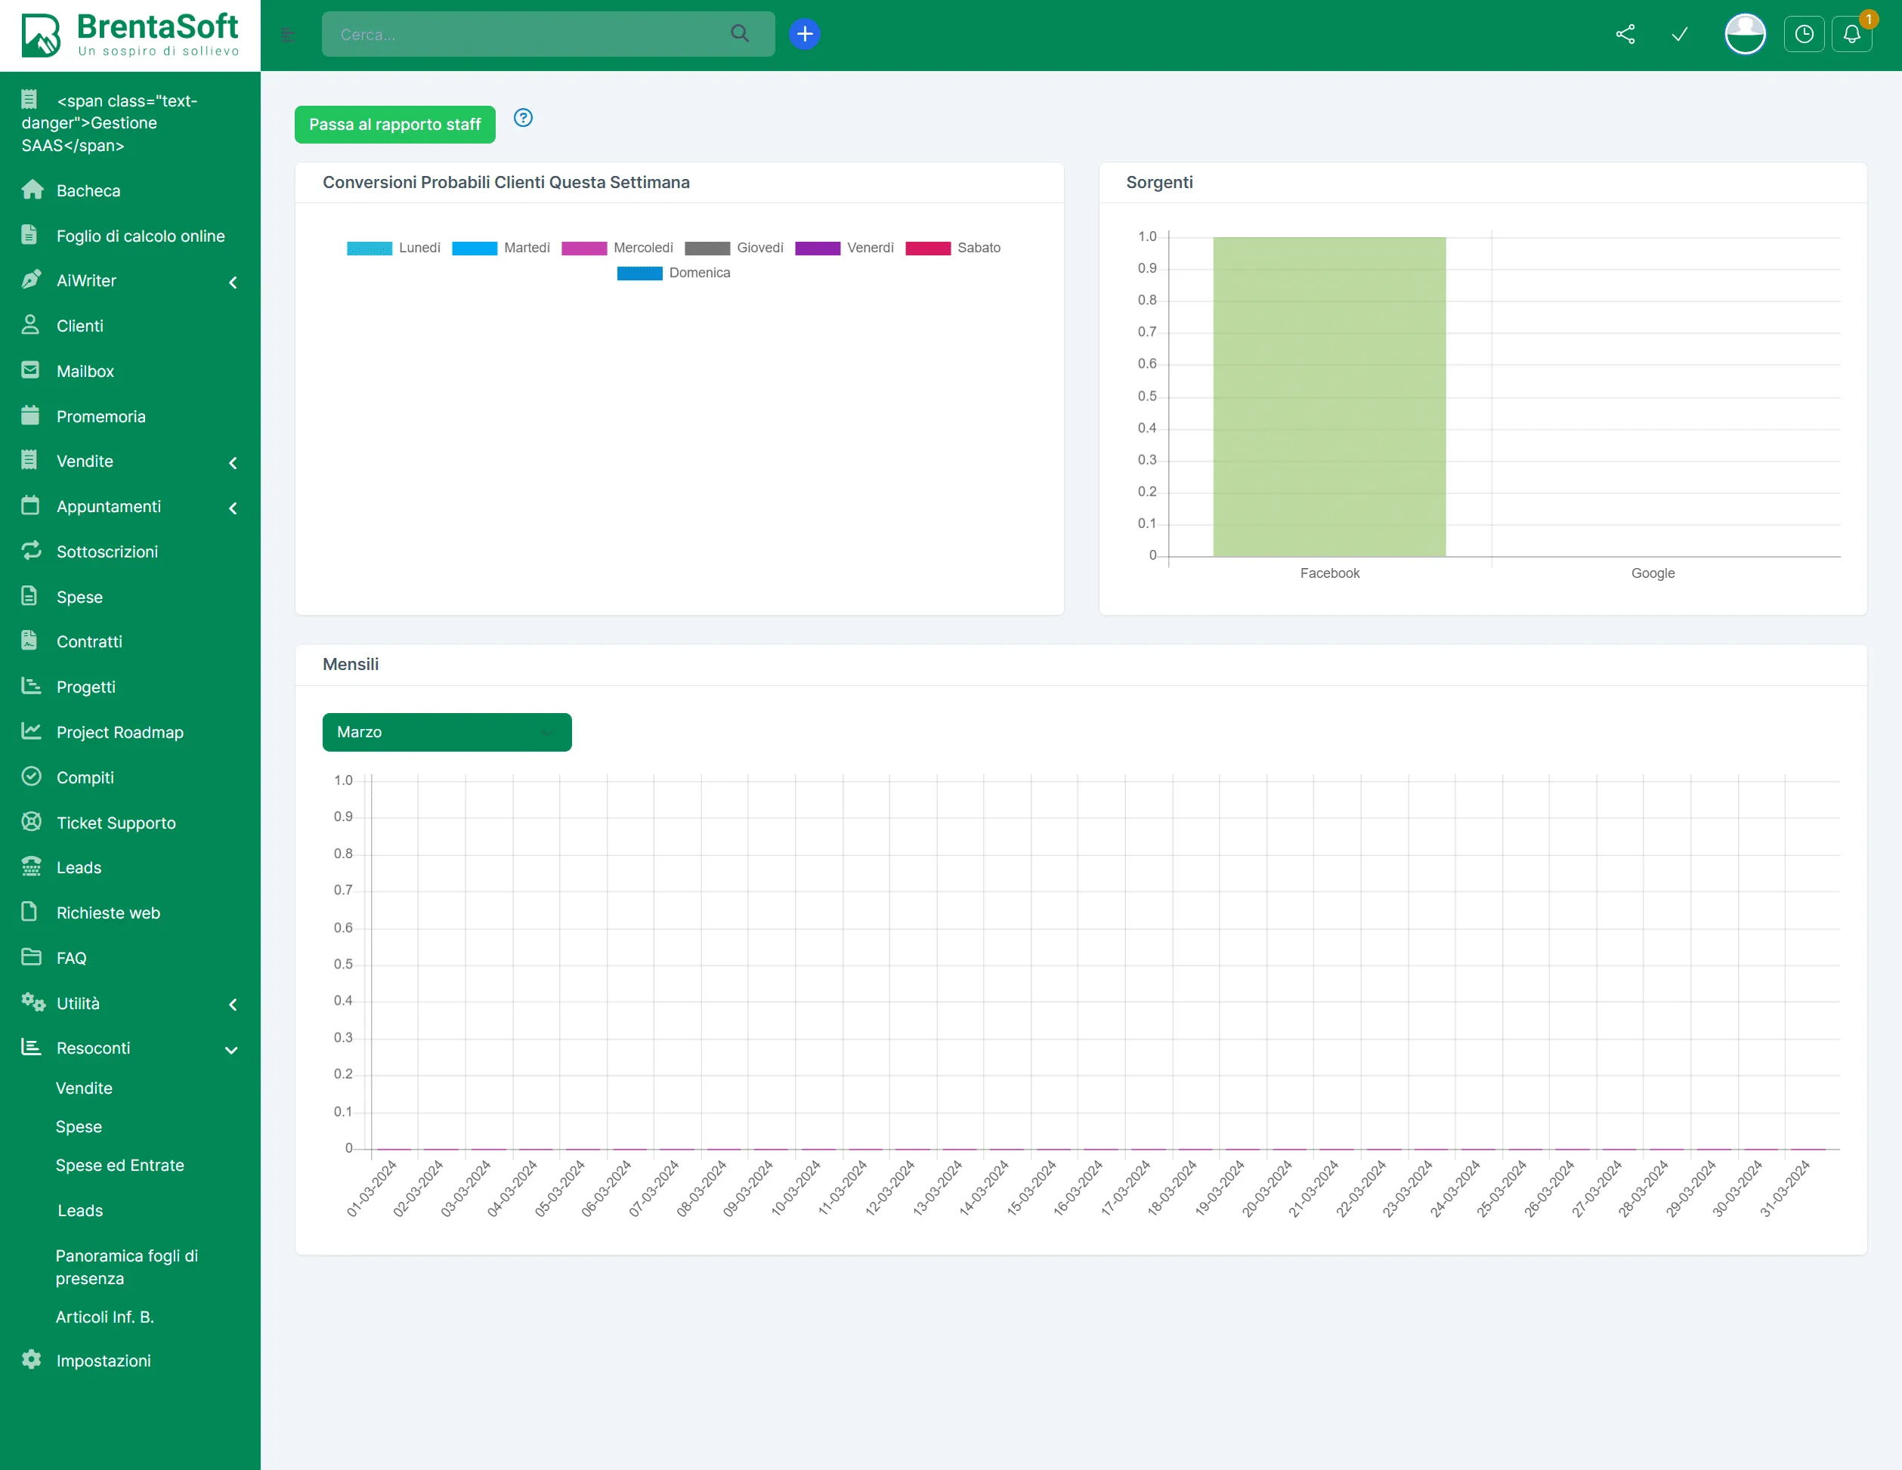Click the Foglio di calcolo online file icon

pos(29,235)
